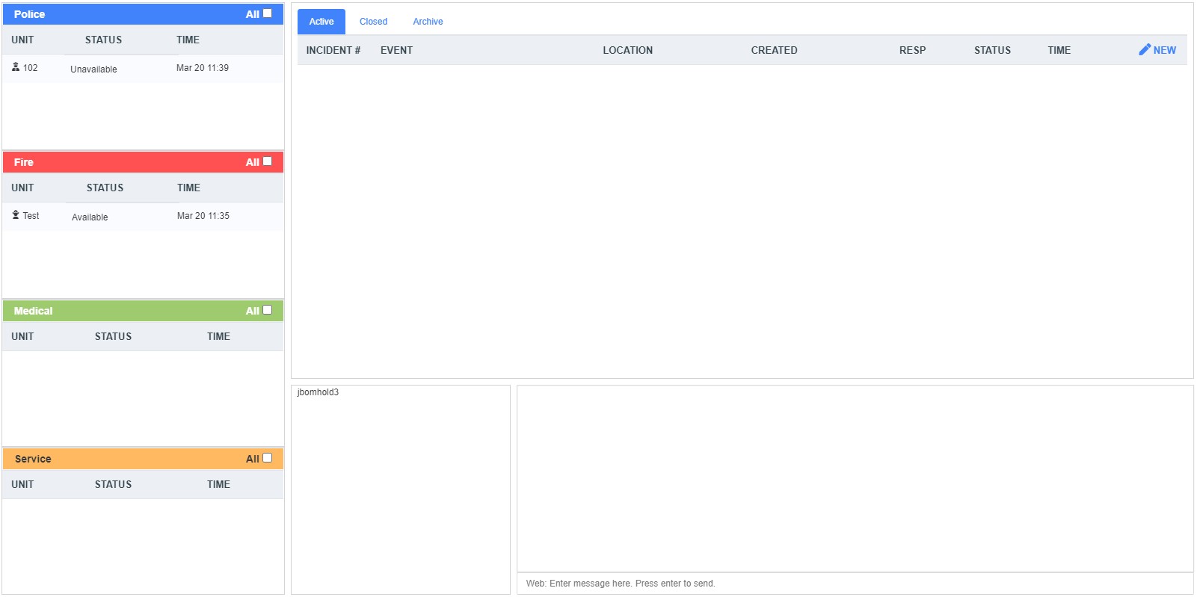This screenshot has height=597, width=1197.
Task: Create a NEW incident
Action: tap(1164, 50)
